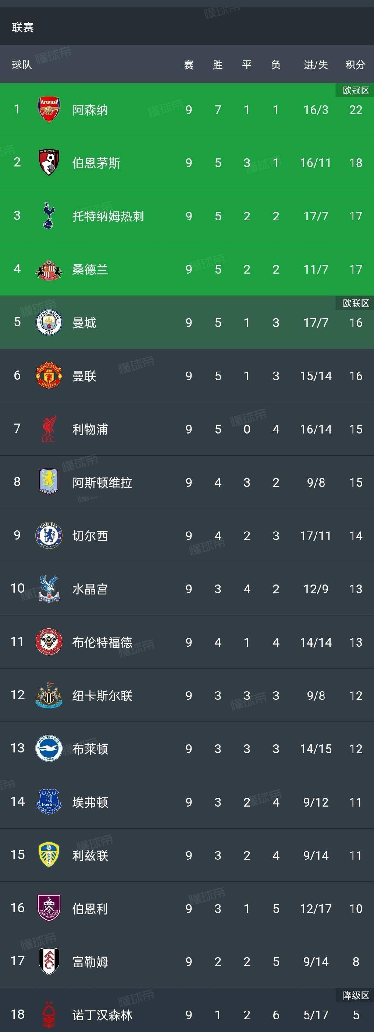Open the 联赛 section header
The width and height of the screenshot is (374, 1032).
(23, 27)
